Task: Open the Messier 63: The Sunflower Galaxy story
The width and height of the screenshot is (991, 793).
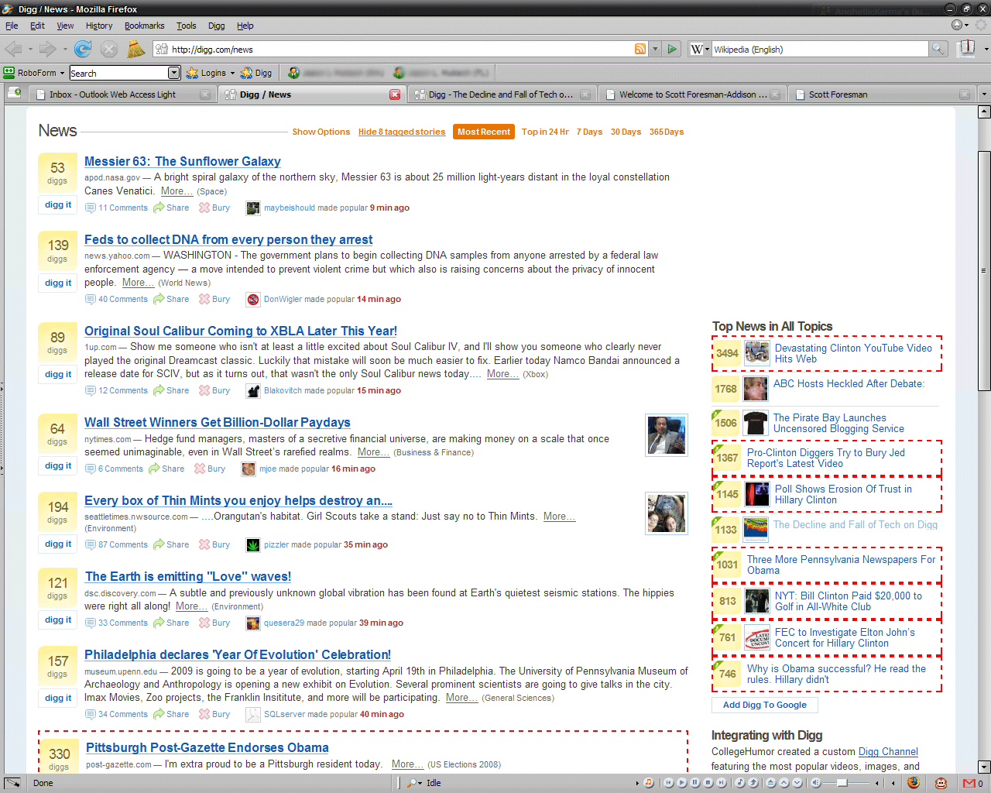Action: click(182, 161)
